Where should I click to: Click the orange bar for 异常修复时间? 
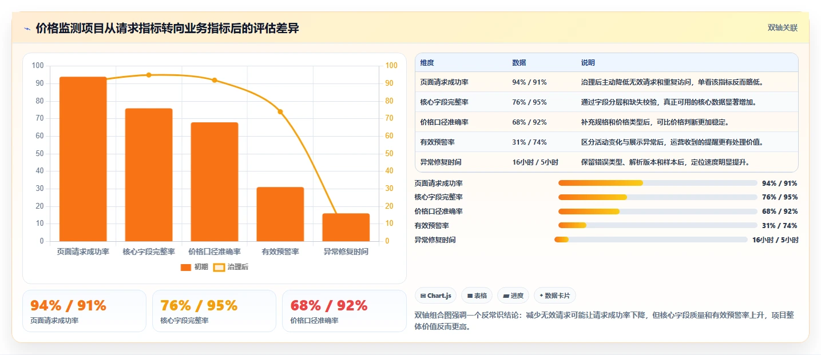346,228
